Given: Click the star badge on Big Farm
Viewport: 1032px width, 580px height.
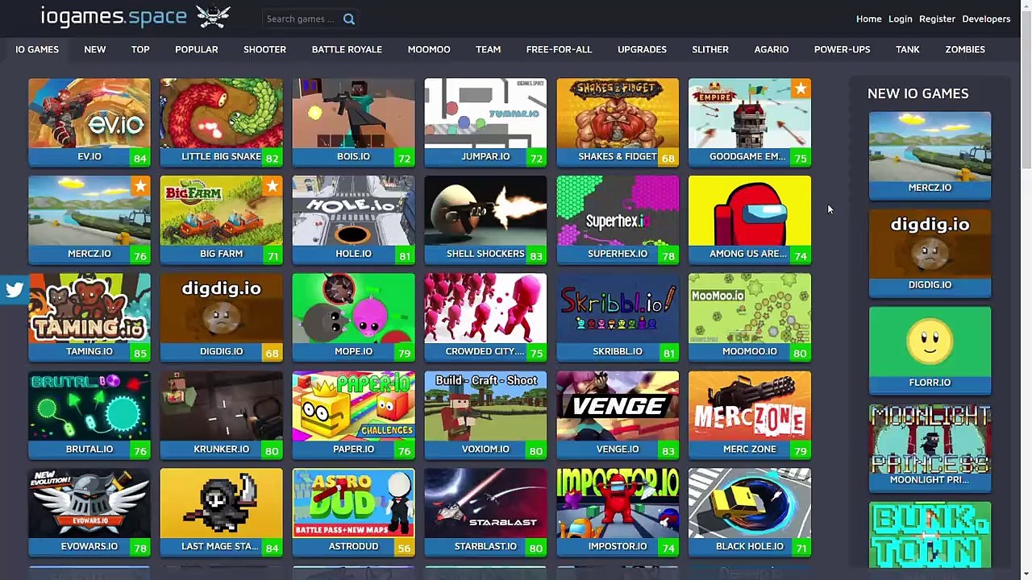Looking at the screenshot, I should (x=273, y=186).
